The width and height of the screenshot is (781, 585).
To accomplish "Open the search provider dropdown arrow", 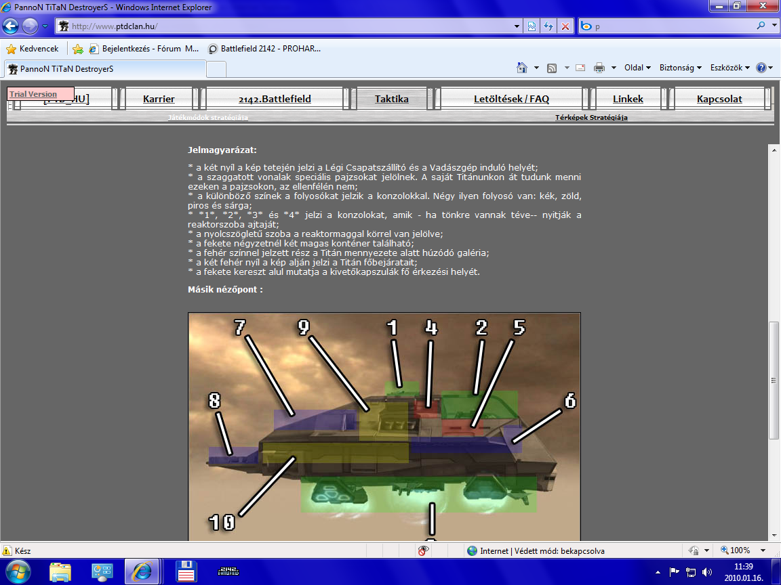I will point(774,25).
